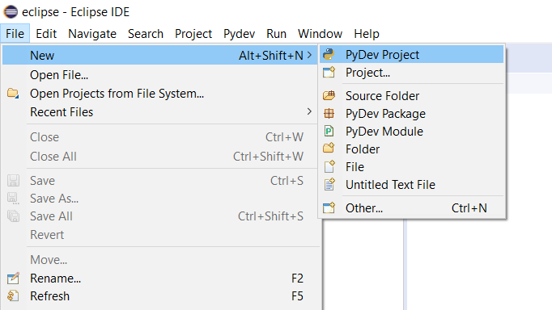The image size is (552, 310).
Task: Click the Other... wizard icon
Action: pos(329,207)
